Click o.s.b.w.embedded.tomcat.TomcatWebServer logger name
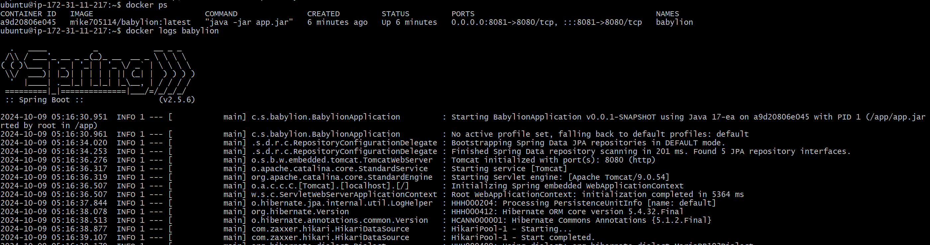Image resolution: width=930 pixels, height=245 pixels. click(x=342, y=160)
